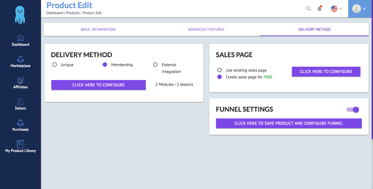
Task: Open Sellers people icon
Action: tap(20, 102)
